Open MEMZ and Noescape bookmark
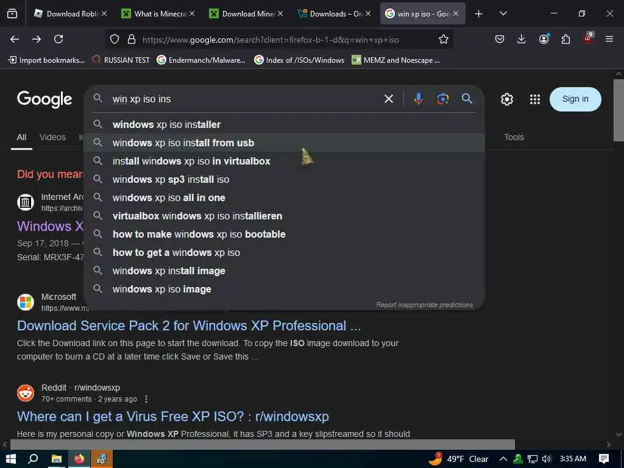The width and height of the screenshot is (624, 468). 396,60
